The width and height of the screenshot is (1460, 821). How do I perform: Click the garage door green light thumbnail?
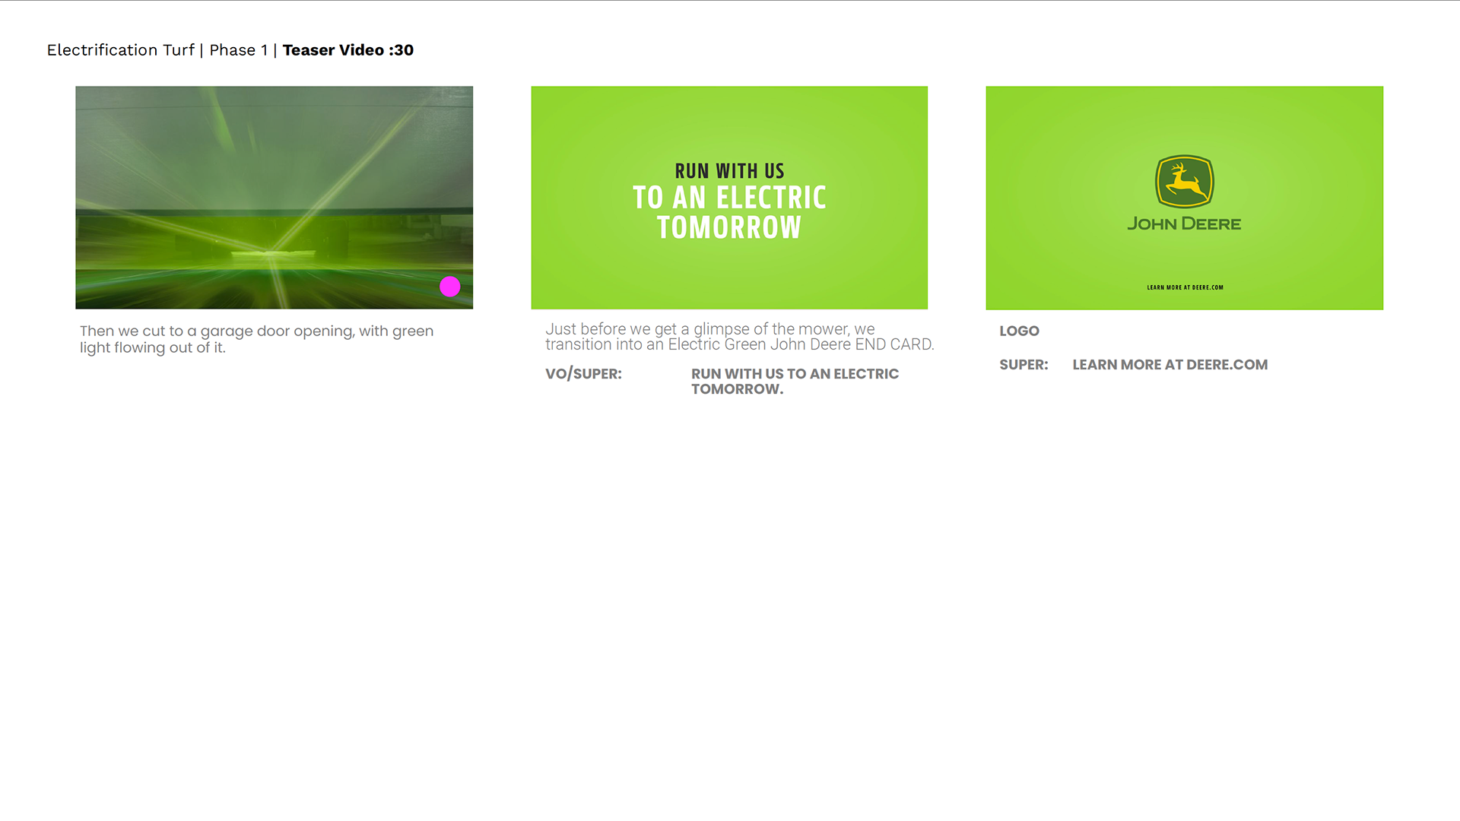[x=274, y=198]
